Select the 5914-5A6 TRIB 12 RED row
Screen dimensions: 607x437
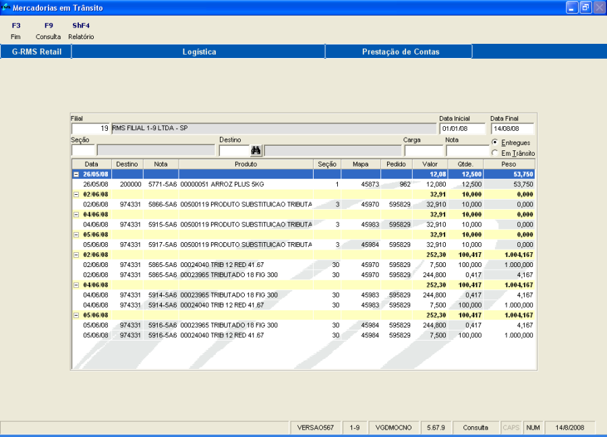(303, 305)
